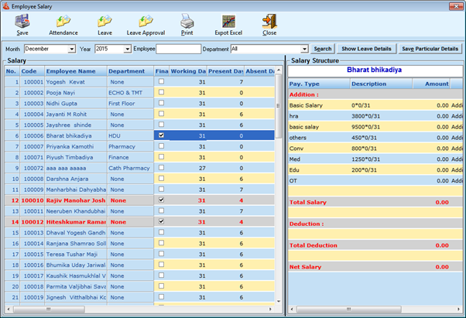Open the Leave Approval icon
Image resolution: width=466 pixels, height=318 pixels.
(145, 22)
